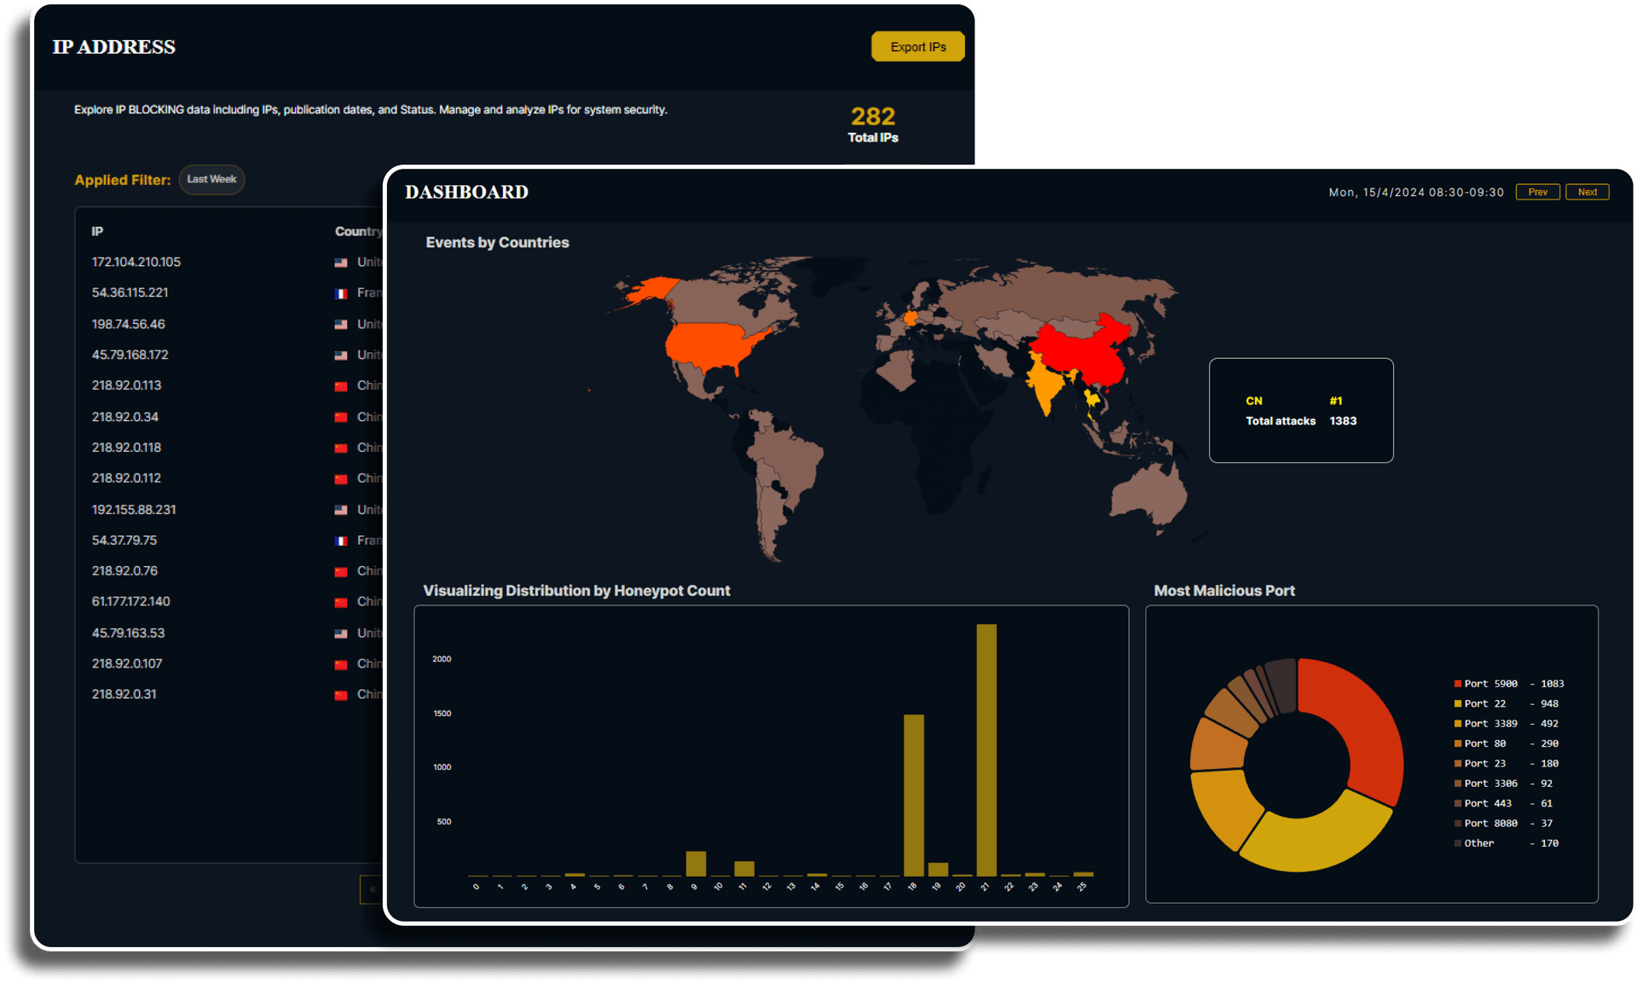1637x983 pixels.
Task: Click the Prev time range button
Action: click(1537, 192)
